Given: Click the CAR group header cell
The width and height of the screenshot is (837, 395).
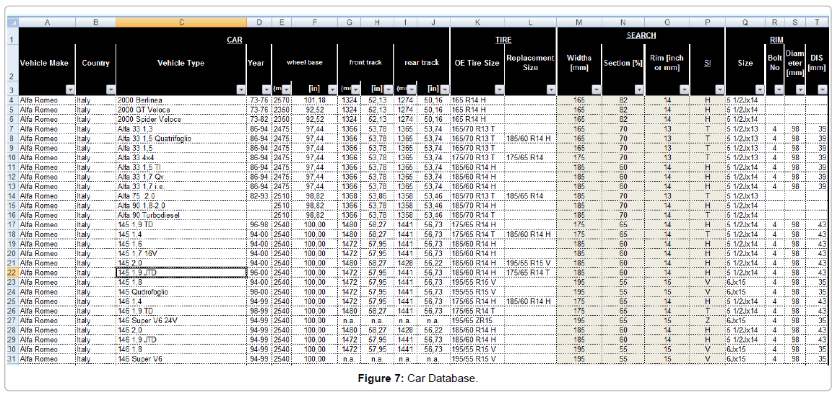Looking at the screenshot, I should pos(234,40).
